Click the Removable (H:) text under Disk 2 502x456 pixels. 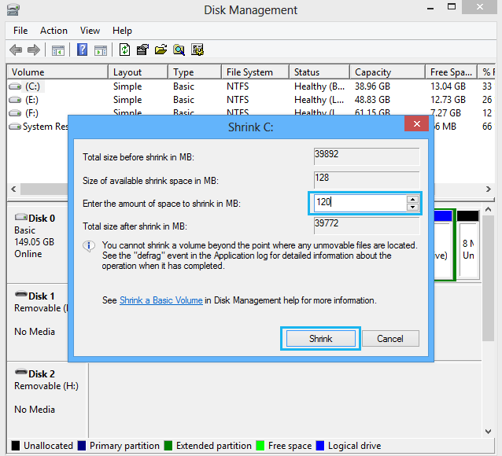coord(46,386)
